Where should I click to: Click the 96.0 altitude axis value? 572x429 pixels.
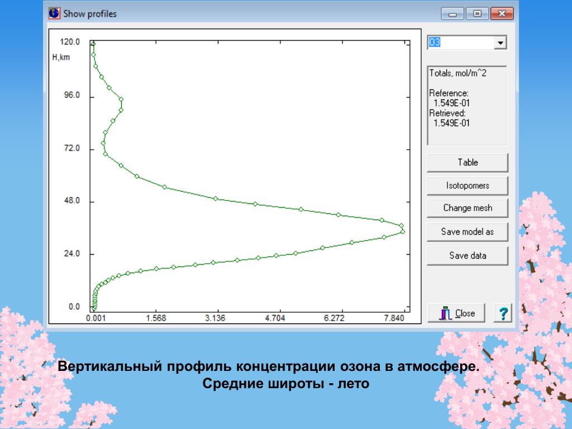pyautogui.click(x=72, y=95)
